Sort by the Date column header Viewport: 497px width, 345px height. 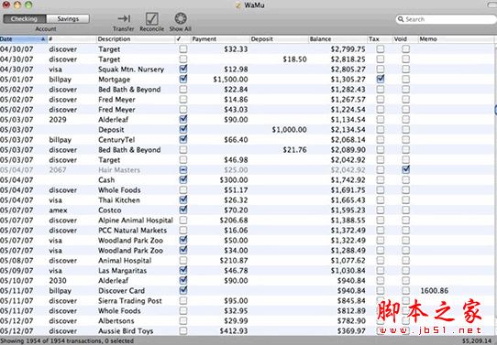(23, 39)
